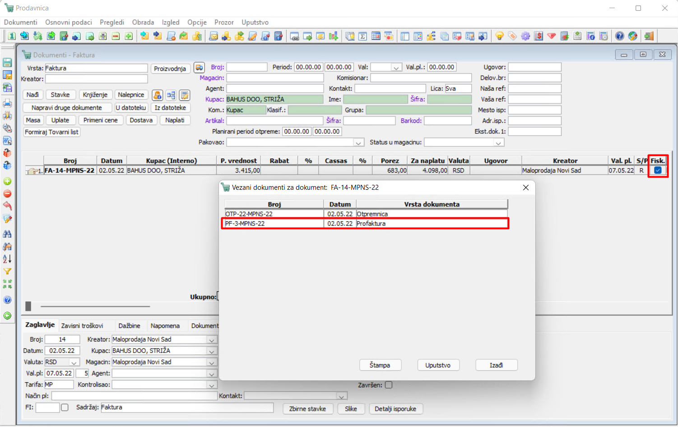678x427 pixels.
Task: Click the Izađi button
Action: (x=497, y=365)
